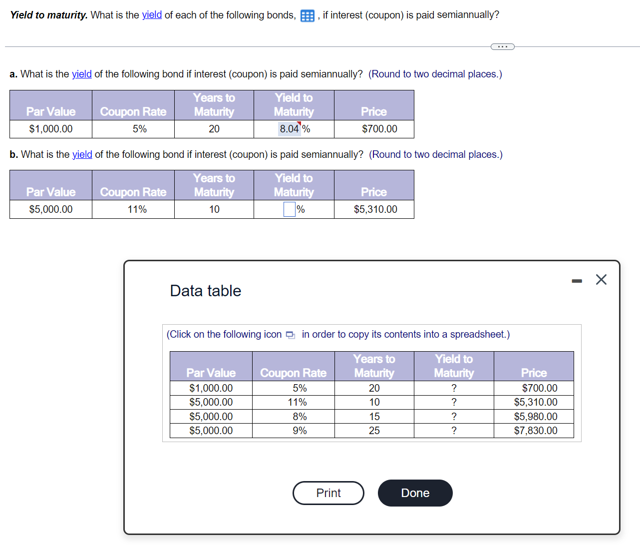
Task: Click Round to two decimal places in part b
Action: coord(436,154)
